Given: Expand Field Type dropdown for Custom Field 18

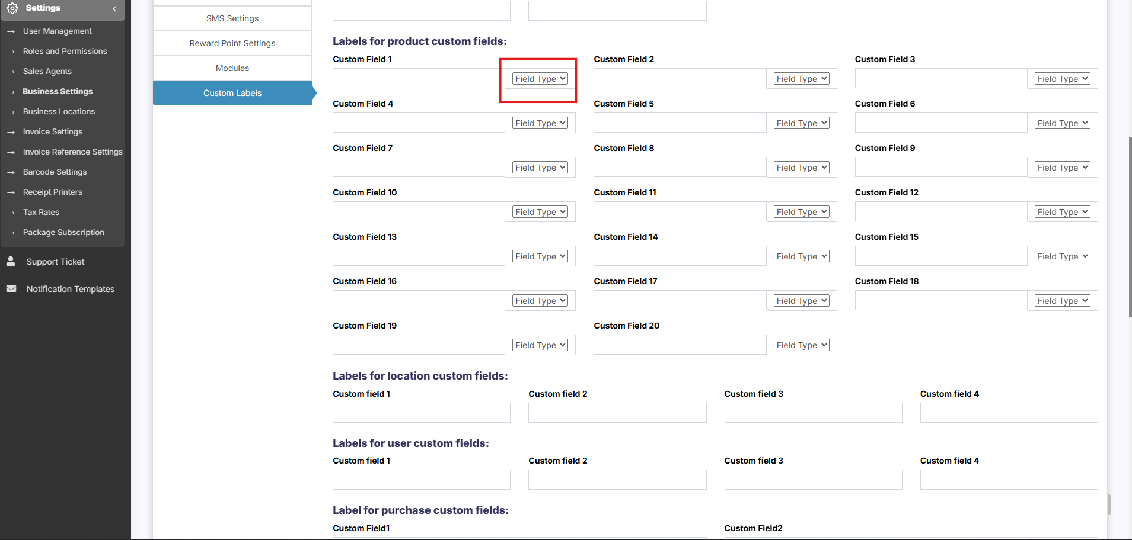Looking at the screenshot, I should tap(1062, 301).
